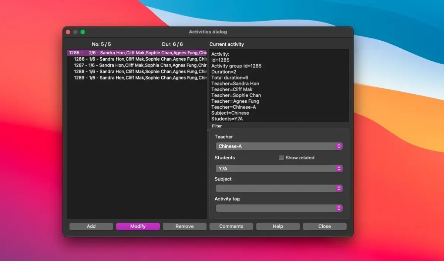Click the 'Total duration=6' line
444x261 pixels.
click(x=230, y=78)
